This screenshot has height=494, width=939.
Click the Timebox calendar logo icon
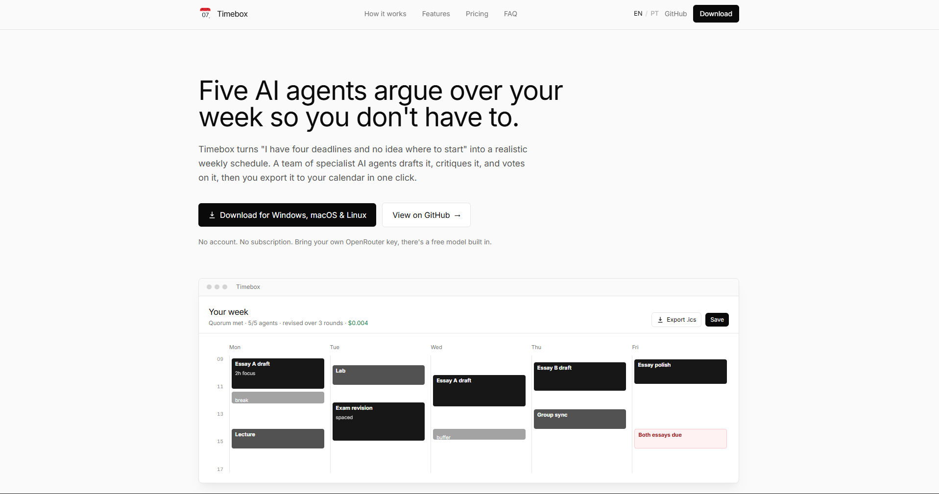point(205,13)
